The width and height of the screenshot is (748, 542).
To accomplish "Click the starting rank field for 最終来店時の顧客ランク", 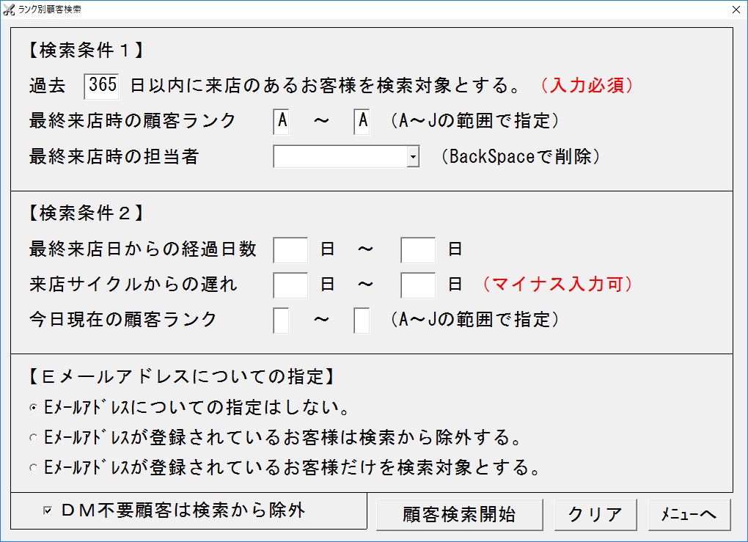I will tap(281, 121).
